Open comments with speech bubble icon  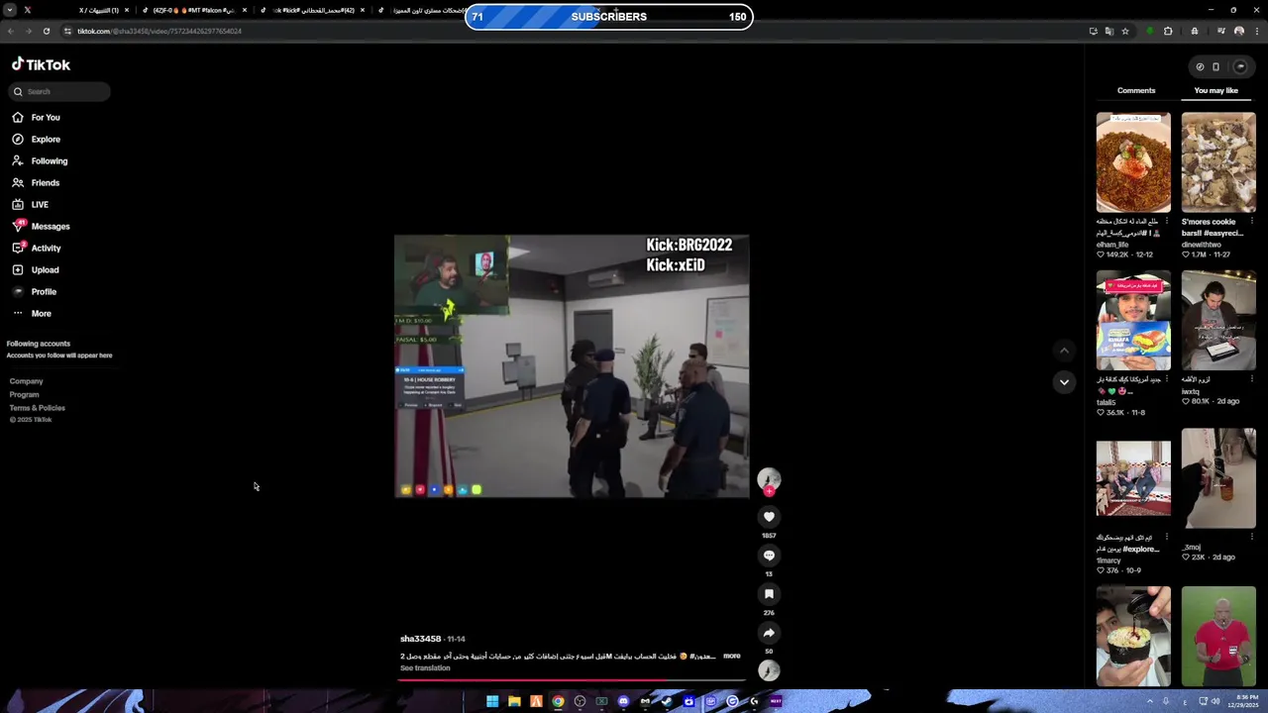click(x=769, y=556)
